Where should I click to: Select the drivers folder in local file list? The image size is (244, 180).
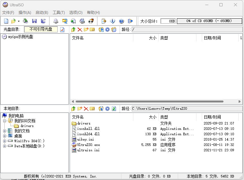coord(153,123)
